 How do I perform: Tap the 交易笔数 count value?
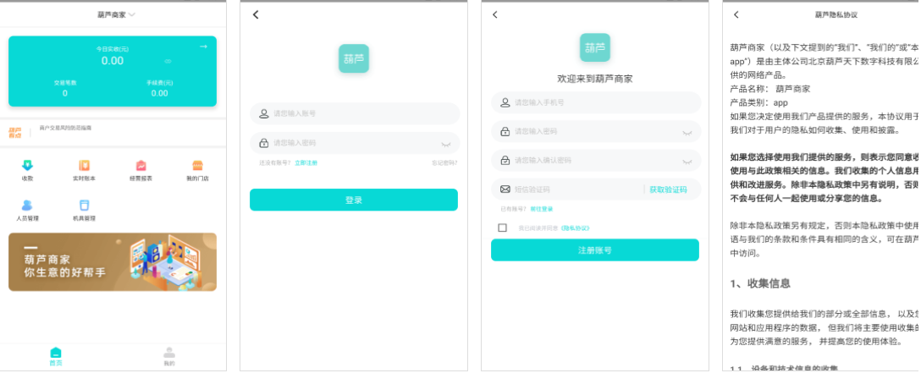[x=65, y=93]
